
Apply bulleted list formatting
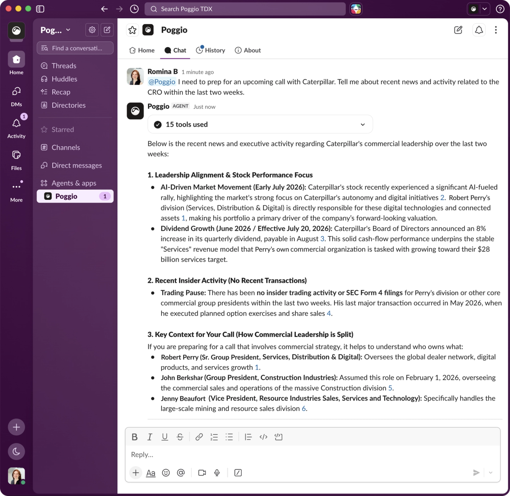tap(229, 437)
